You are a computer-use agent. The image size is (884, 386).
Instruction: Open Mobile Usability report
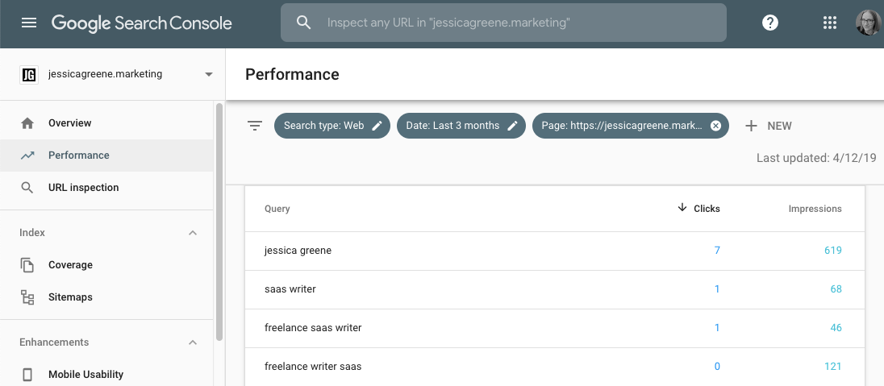tap(85, 375)
